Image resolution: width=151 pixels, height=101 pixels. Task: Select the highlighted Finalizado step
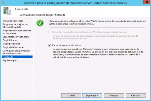pyautogui.click(x=17, y=57)
